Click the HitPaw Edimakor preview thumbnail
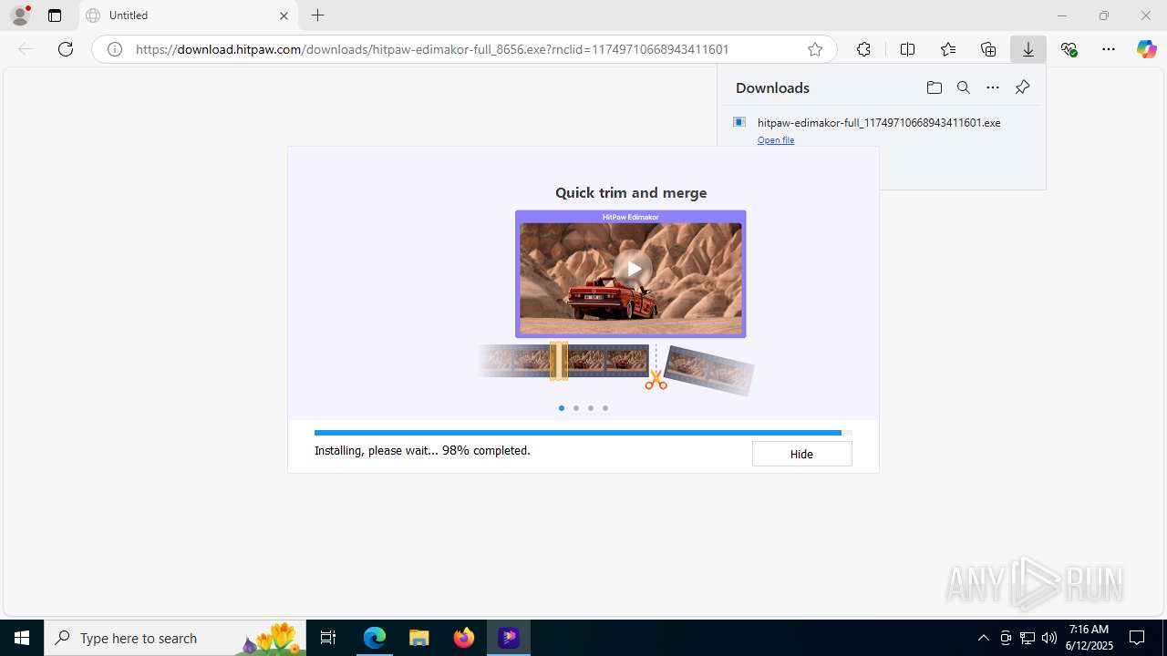 [x=631, y=274]
